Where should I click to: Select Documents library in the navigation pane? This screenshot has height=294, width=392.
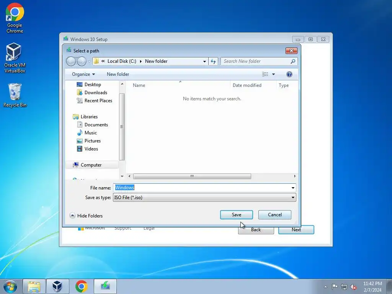[x=96, y=125]
